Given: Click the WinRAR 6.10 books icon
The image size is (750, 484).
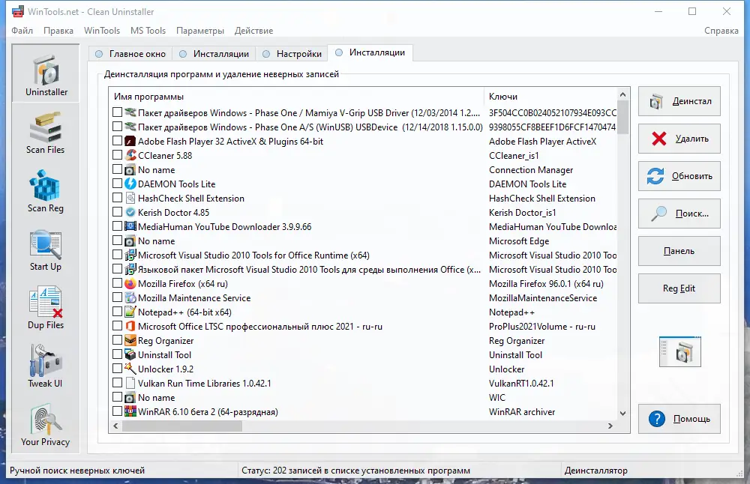Looking at the screenshot, I should tap(130, 411).
